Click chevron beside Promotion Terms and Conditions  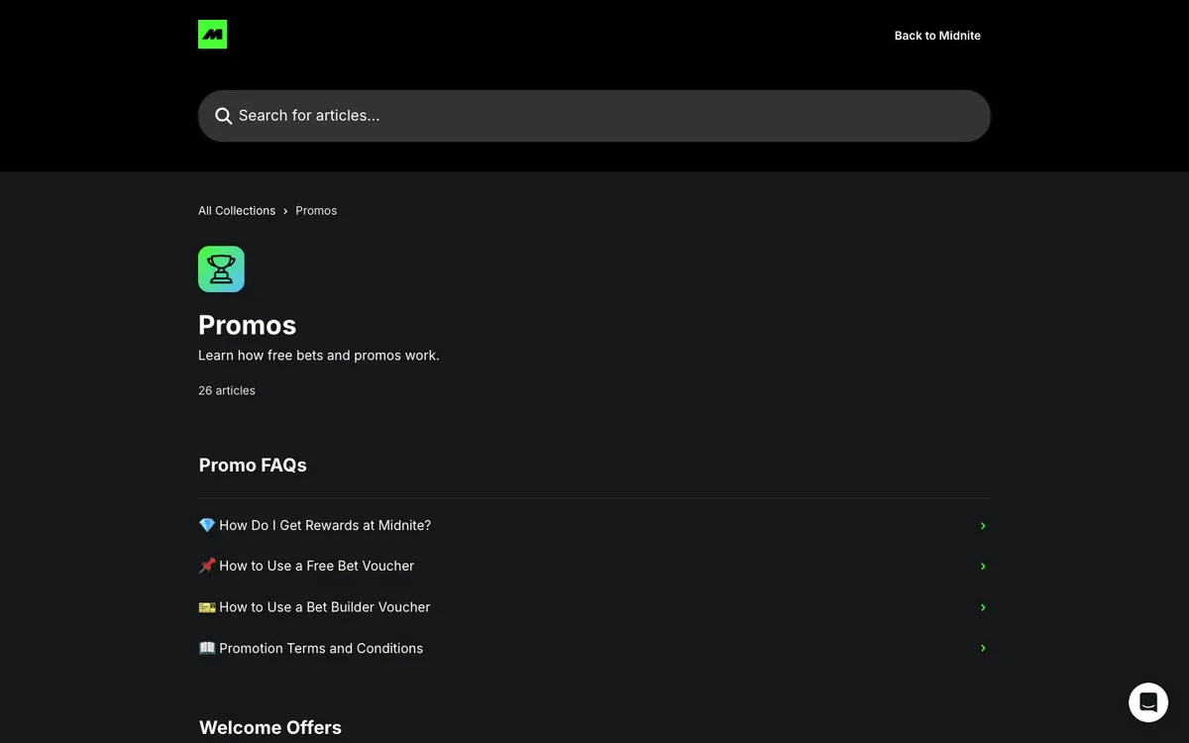[983, 648]
